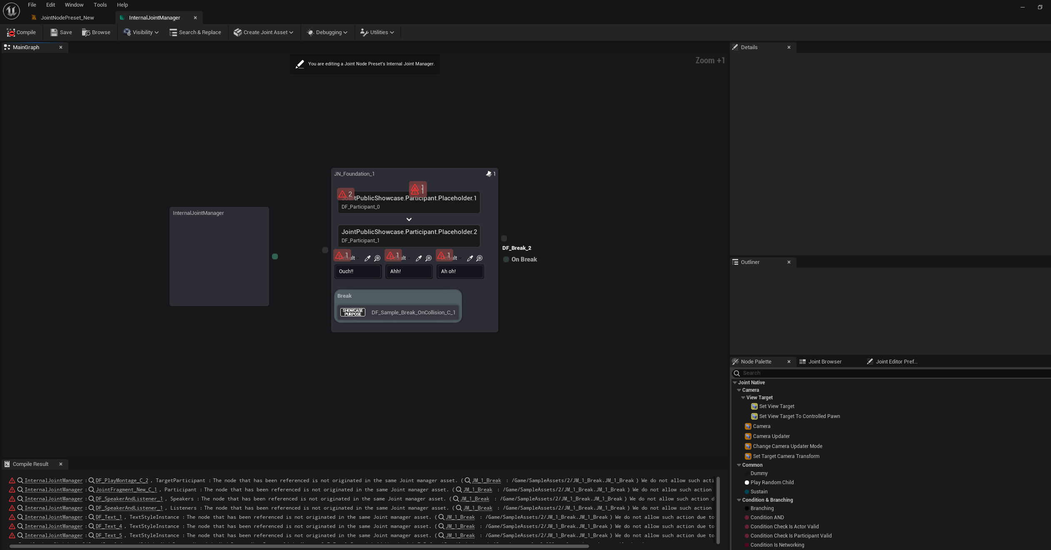This screenshot has width=1051, height=550.
Task: Click the eyedropper icon above the Ouch!! text
Action: pyautogui.click(x=367, y=259)
